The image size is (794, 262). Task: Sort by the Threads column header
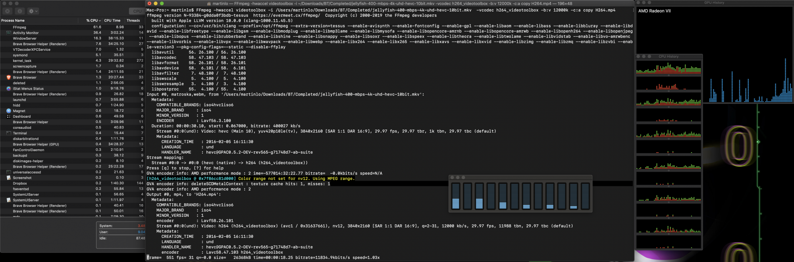(x=133, y=20)
